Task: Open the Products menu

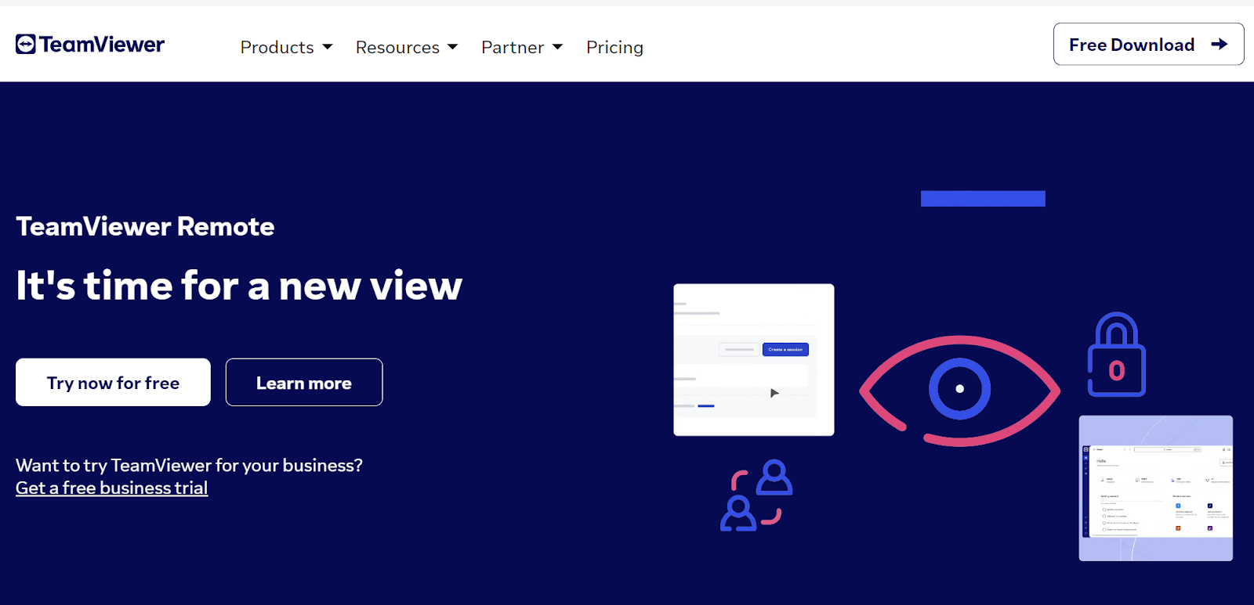Action: pos(286,47)
